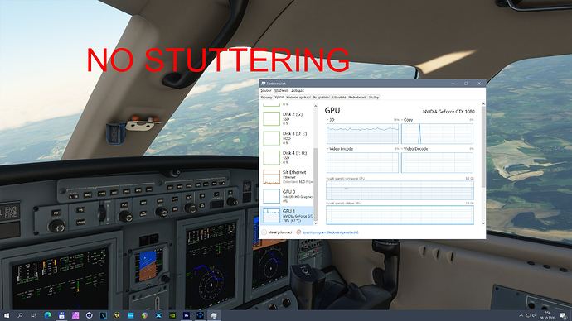Open the purple Affinity Photo taskbar icon

click(x=75, y=315)
